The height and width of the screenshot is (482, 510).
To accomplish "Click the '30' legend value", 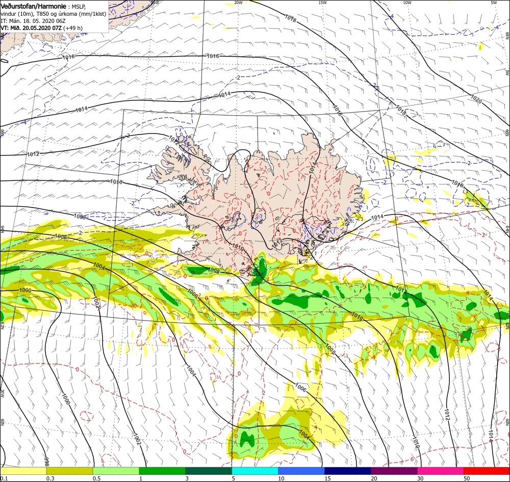I will (421, 478).
